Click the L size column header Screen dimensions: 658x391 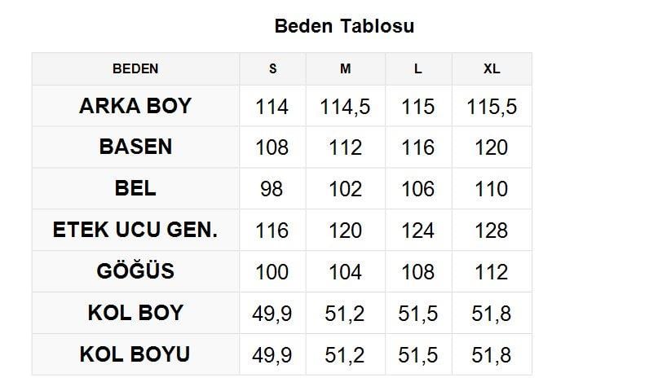pyautogui.click(x=418, y=68)
